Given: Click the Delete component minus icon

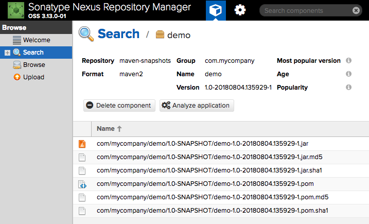Looking at the screenshot, I should pyautogui.click(x=90, y=105).
